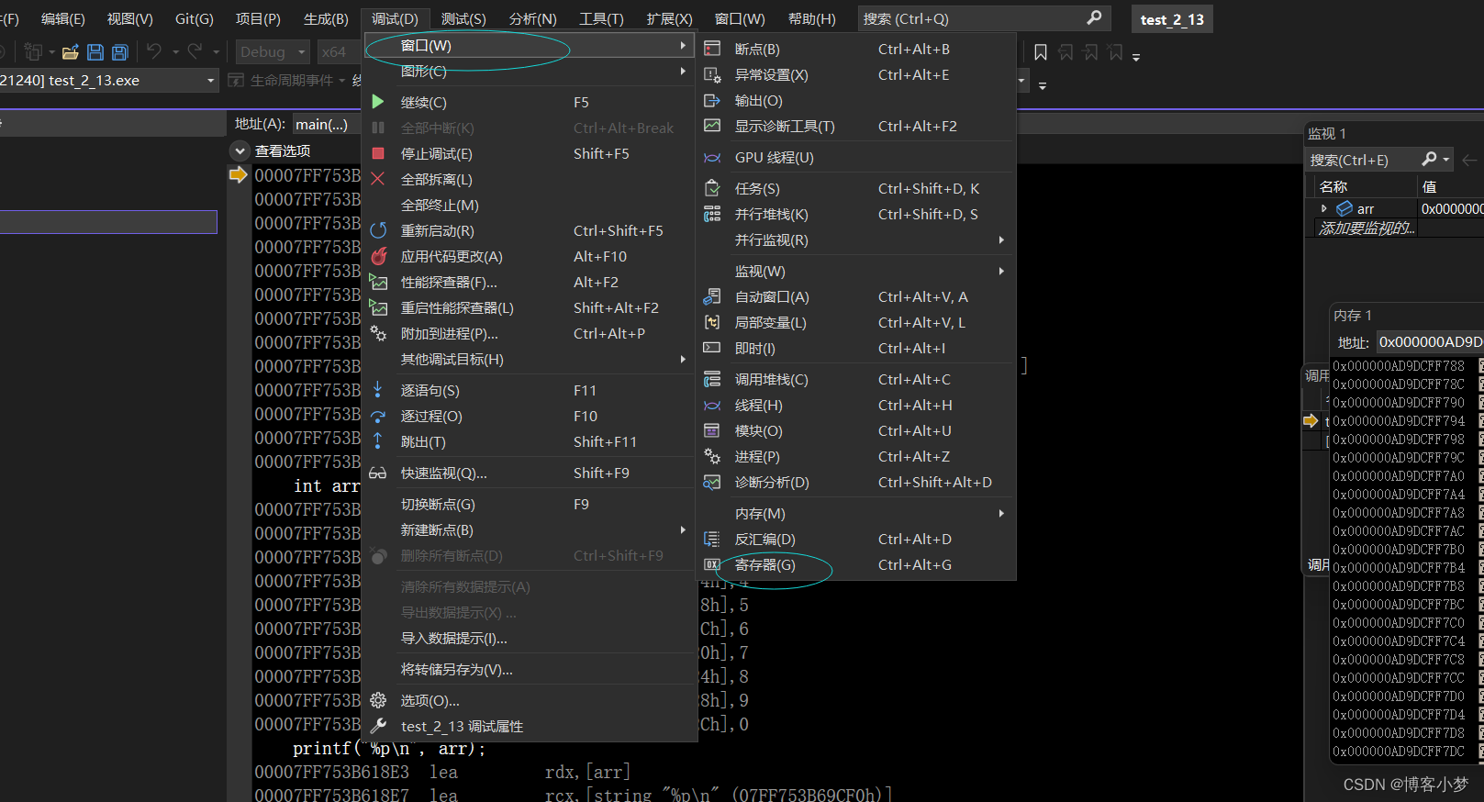The image size is (1484, 802).
Task: Click the Parallel Stacks (并行堆栈) icon
Action: (712, 214)
